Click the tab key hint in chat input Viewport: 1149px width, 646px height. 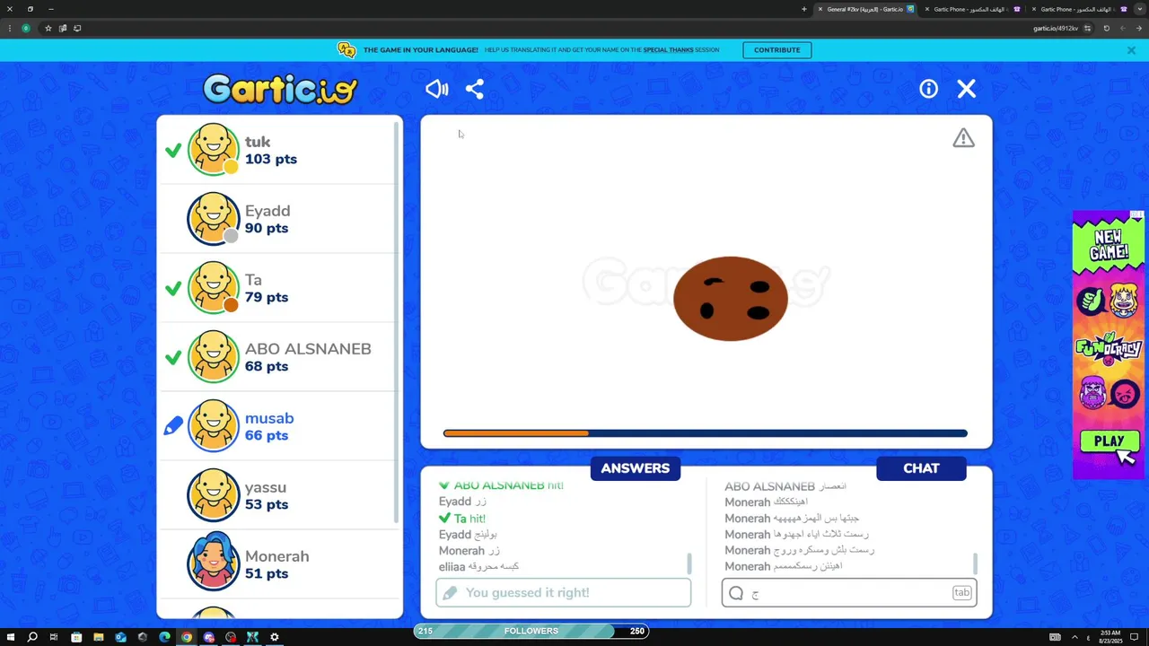tap(961, 592)
